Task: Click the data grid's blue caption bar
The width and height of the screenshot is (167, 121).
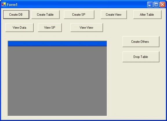Action: pos(57,44)
